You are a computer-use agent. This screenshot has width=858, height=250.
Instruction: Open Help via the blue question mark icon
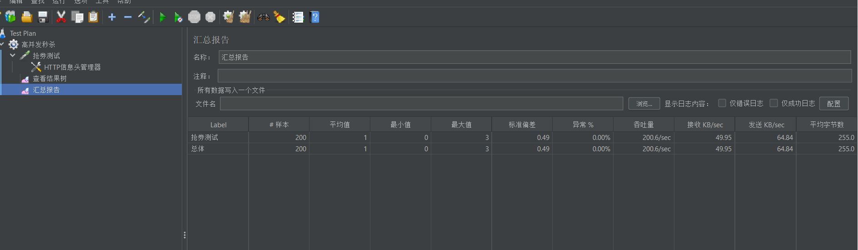[x=314, y=17]
